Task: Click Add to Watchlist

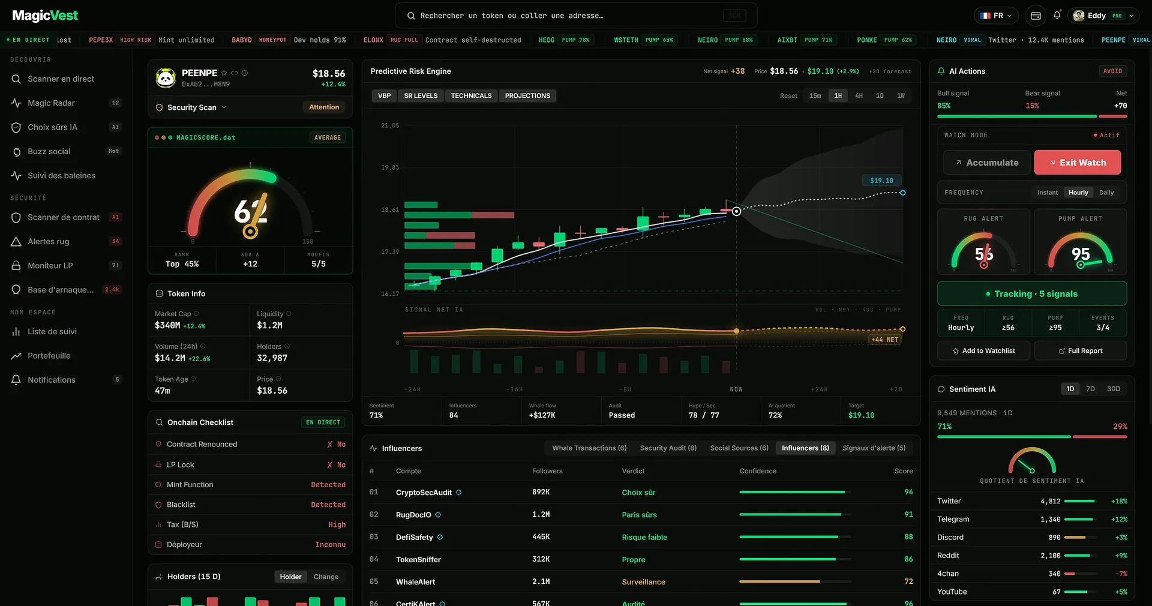Action: 983,351
